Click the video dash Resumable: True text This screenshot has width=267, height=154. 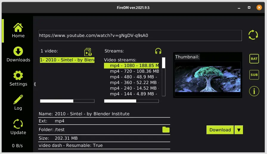(x=71, y=145)
